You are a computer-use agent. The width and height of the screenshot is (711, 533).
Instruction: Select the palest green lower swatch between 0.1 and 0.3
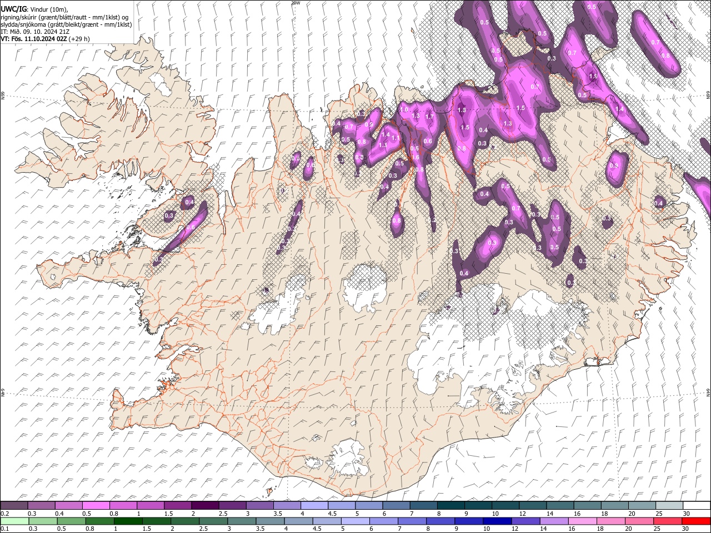[14, 521]
